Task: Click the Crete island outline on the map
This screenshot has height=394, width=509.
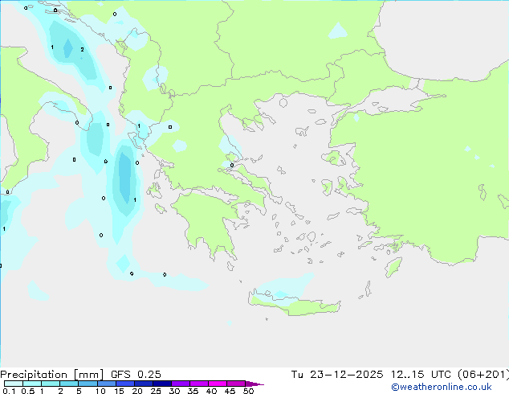Action: (295, 303)
